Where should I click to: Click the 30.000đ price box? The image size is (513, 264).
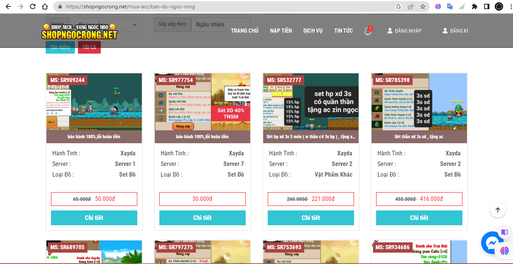[x=202, y=199]
